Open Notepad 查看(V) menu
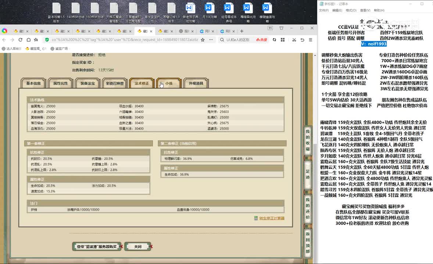 [x=365, y=11]
